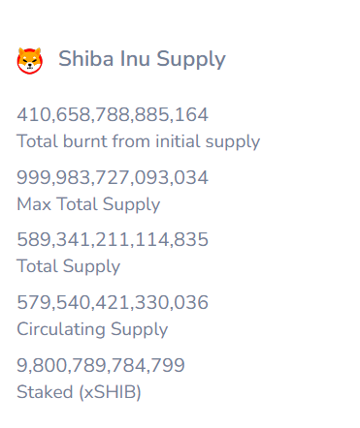
Task: Click the word Staked in the last label
Action: tap(45, 392)
